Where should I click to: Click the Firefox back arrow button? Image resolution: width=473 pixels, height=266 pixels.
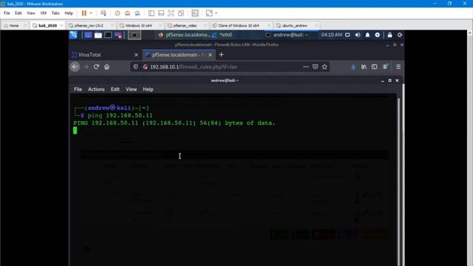(75, 66)
